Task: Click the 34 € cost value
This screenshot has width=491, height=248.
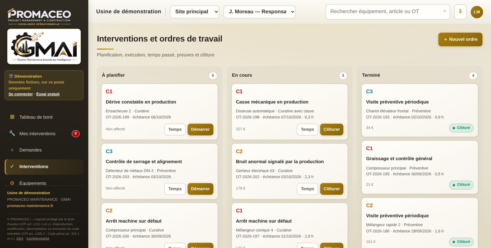Action: click(x=370, y=128)
